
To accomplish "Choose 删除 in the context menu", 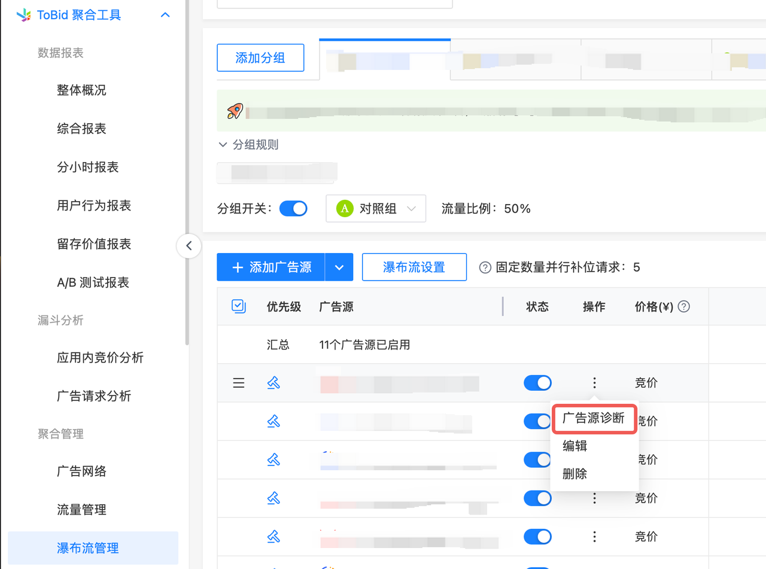I will 574,474.
